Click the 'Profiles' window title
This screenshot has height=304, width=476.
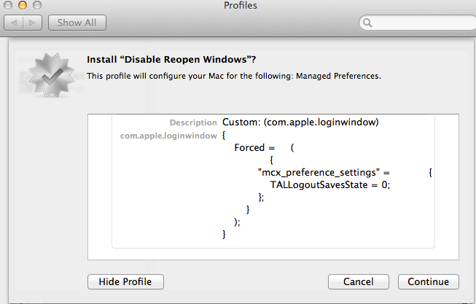[241, 5]
